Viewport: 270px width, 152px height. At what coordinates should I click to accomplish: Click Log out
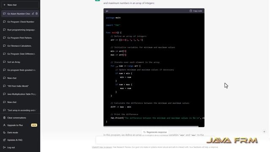click(20, 147)
